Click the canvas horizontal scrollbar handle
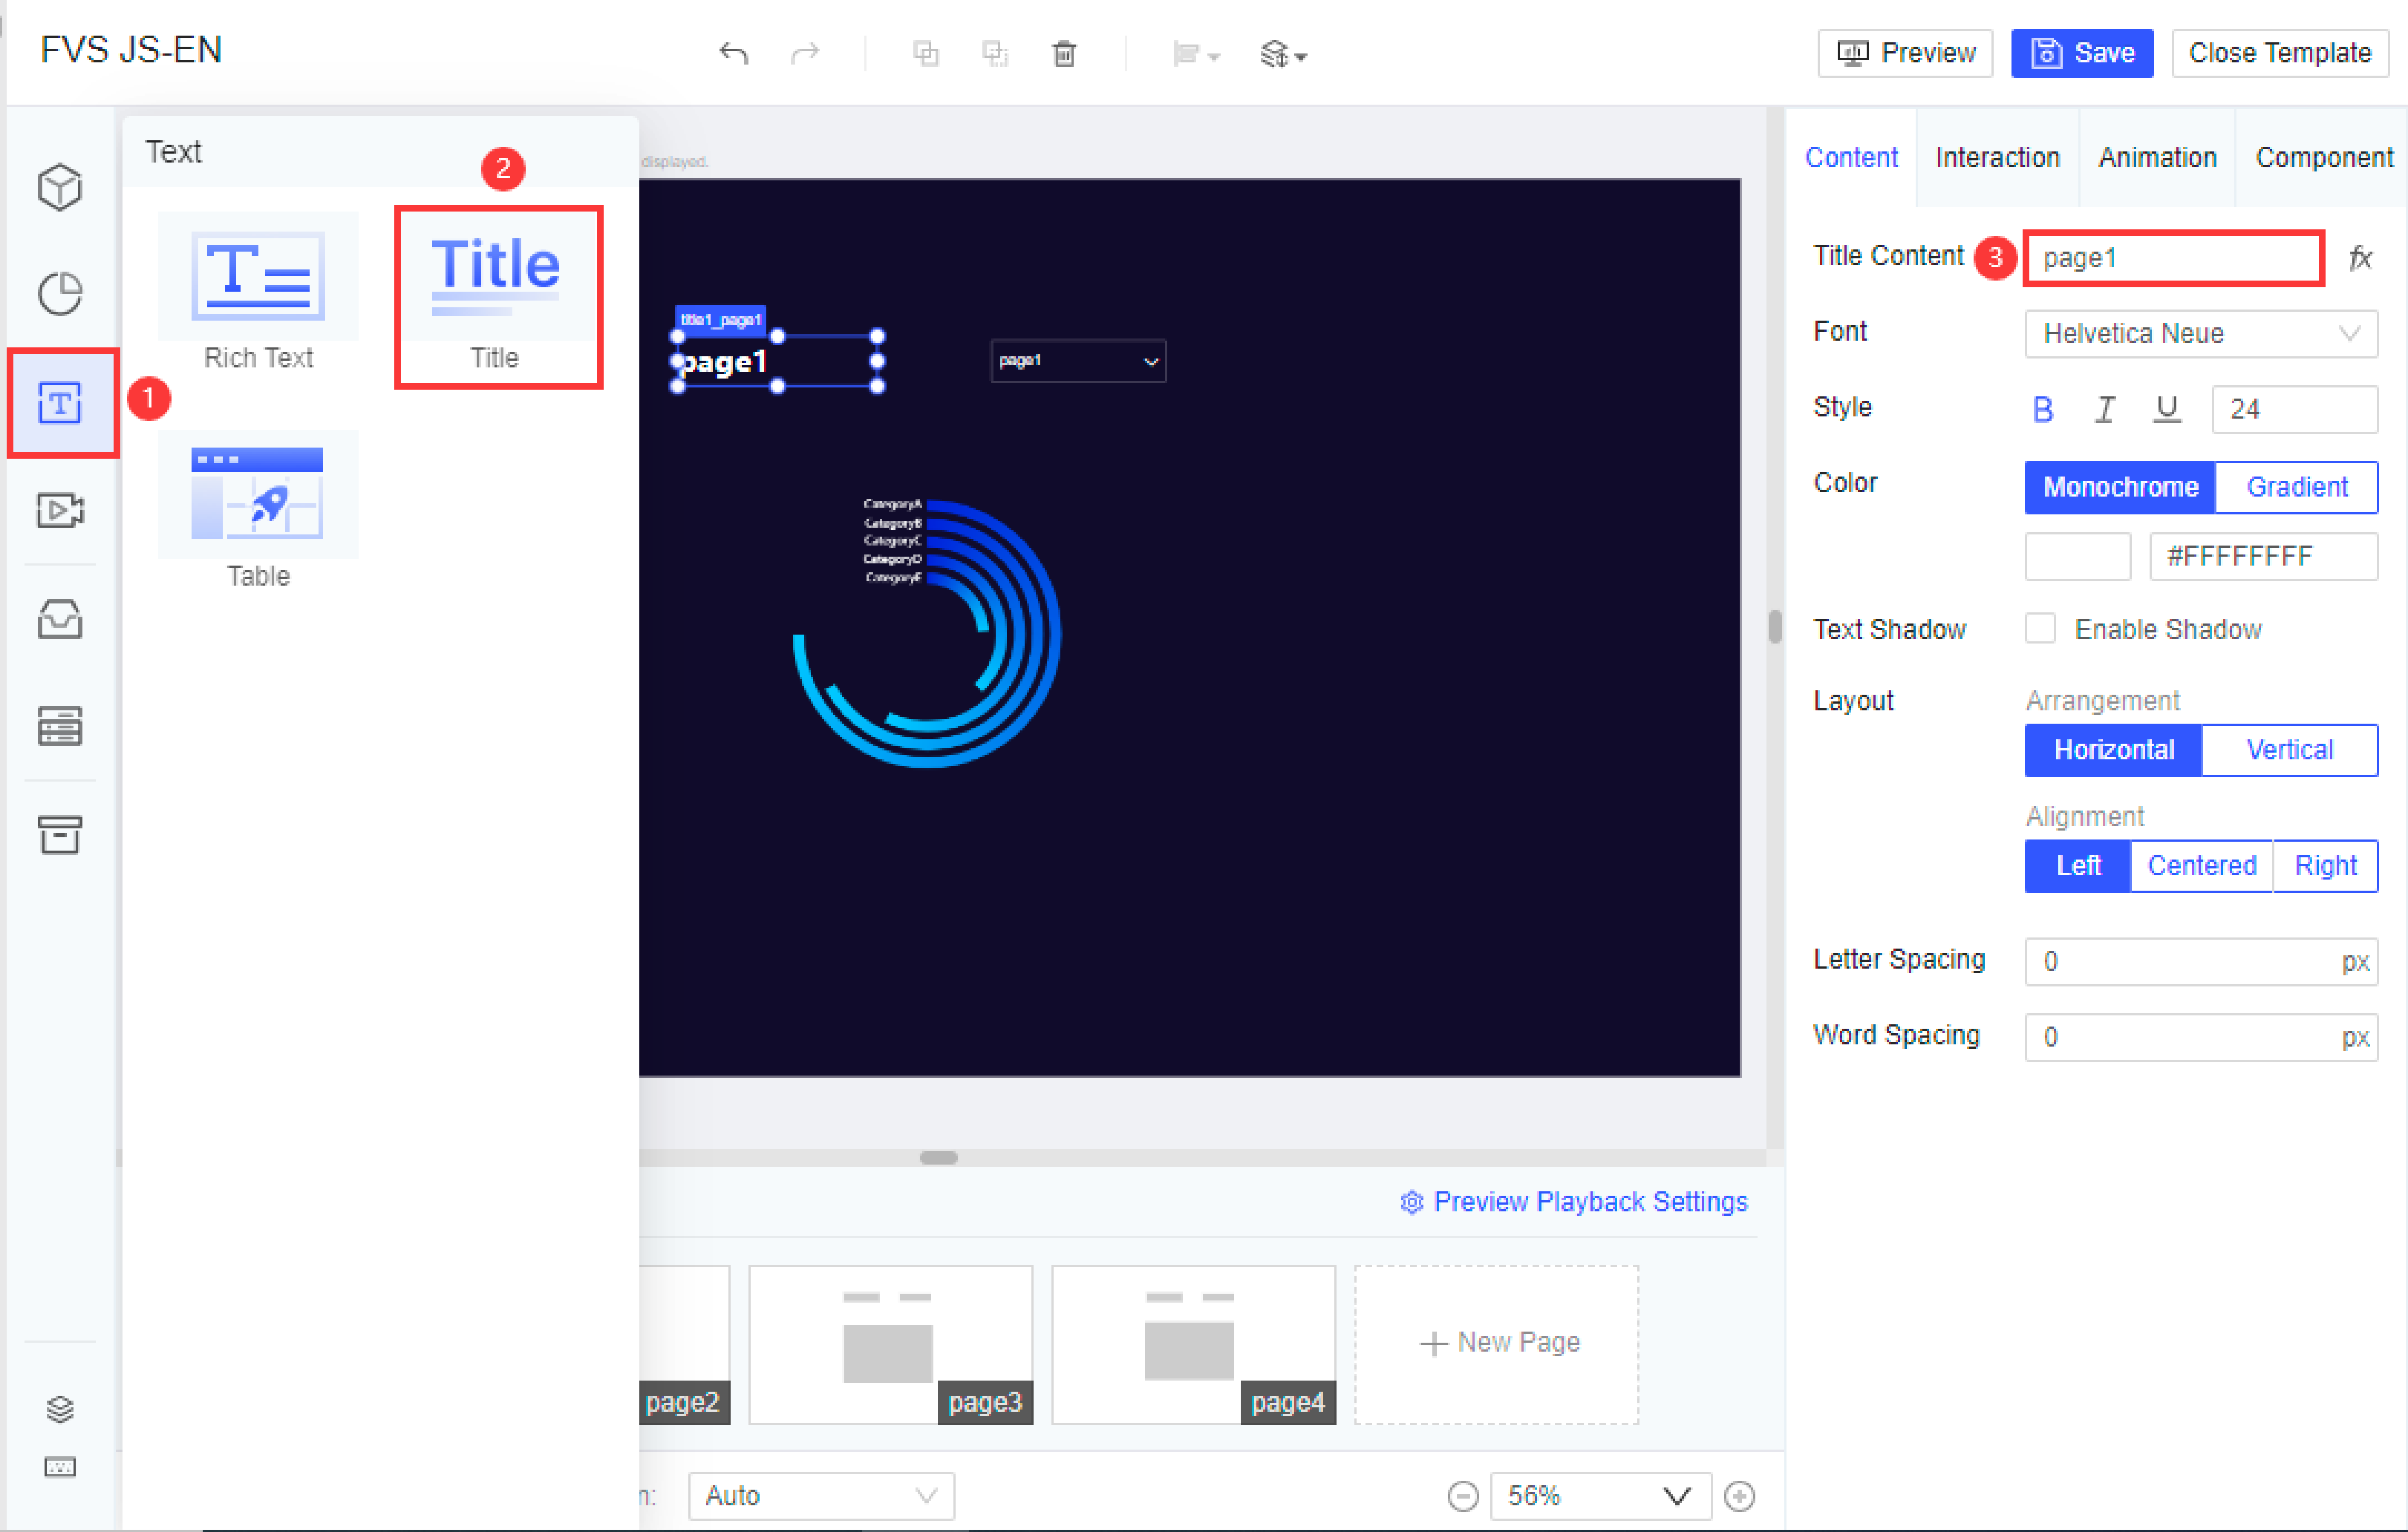Screen dimensions: 2408x1532 click(938, 1157)
